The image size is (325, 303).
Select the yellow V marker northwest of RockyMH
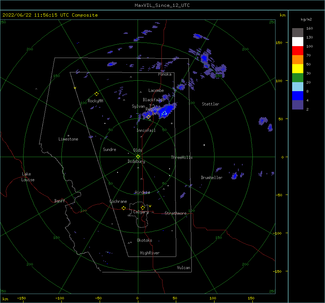click(x=75, y=88)
